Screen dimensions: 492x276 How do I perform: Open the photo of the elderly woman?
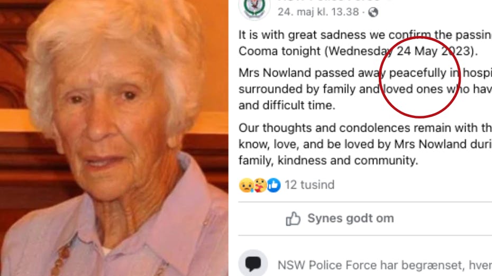click(x=114, y=138)
